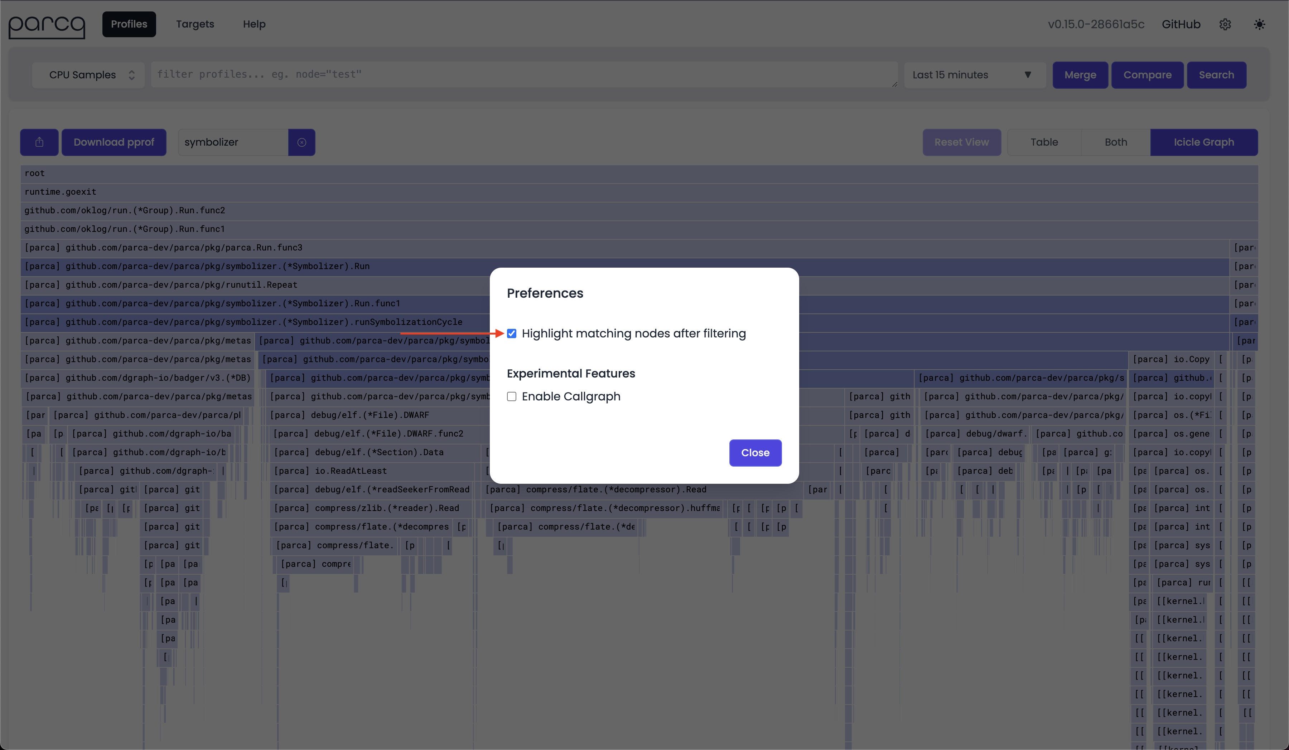Screen dimensions: 1289x750
Task: Select the pkg/parca.Run.func3 node
Action: click(x=624, y=248)
